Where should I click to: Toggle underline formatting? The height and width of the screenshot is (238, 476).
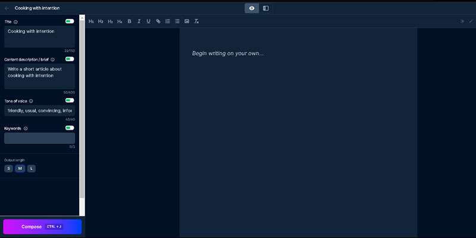tap(148, 21)
